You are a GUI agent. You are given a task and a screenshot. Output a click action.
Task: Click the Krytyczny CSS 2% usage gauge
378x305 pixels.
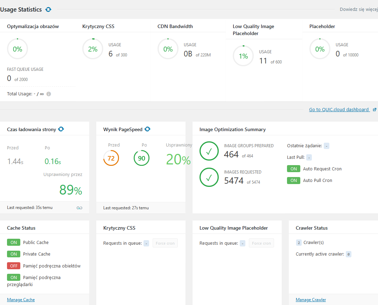pos(93,49)
